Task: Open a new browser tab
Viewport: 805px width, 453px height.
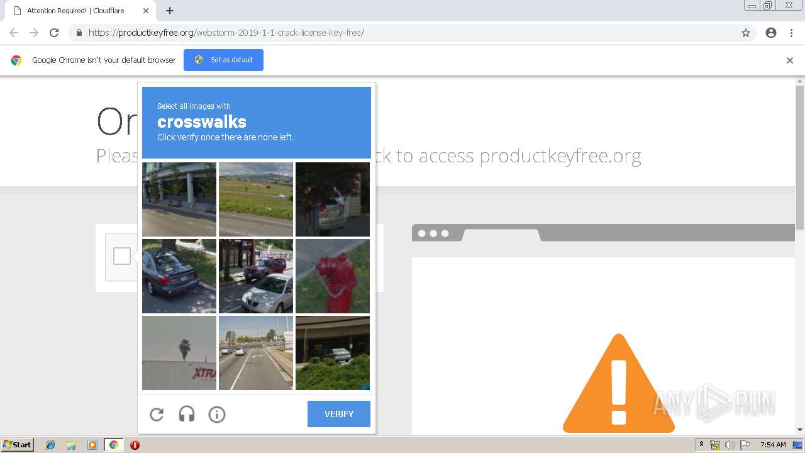Action: [x=170, y=11]
